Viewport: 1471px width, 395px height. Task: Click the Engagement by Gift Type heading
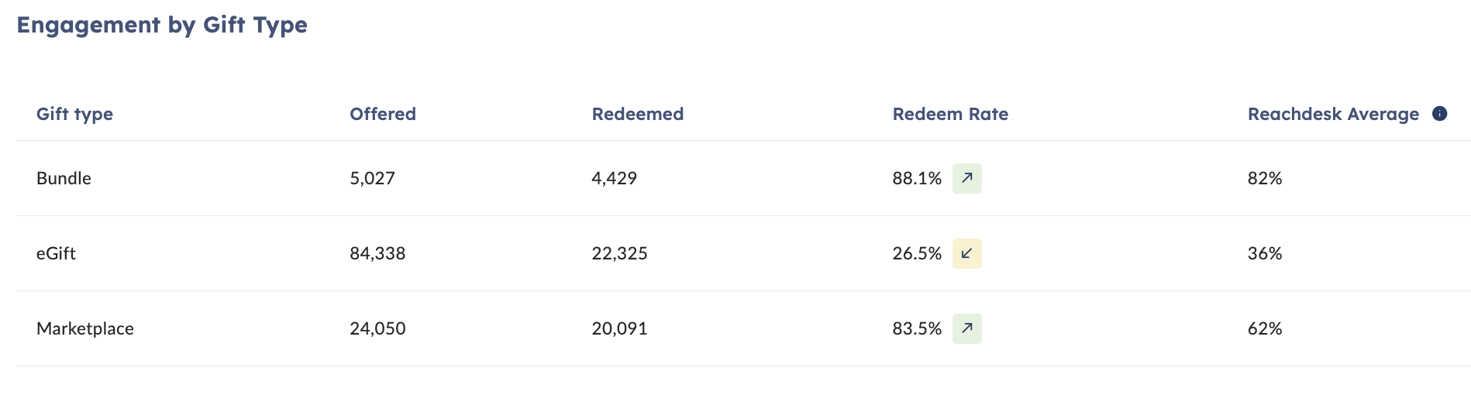pyautogui.click(x=162, y=25)
